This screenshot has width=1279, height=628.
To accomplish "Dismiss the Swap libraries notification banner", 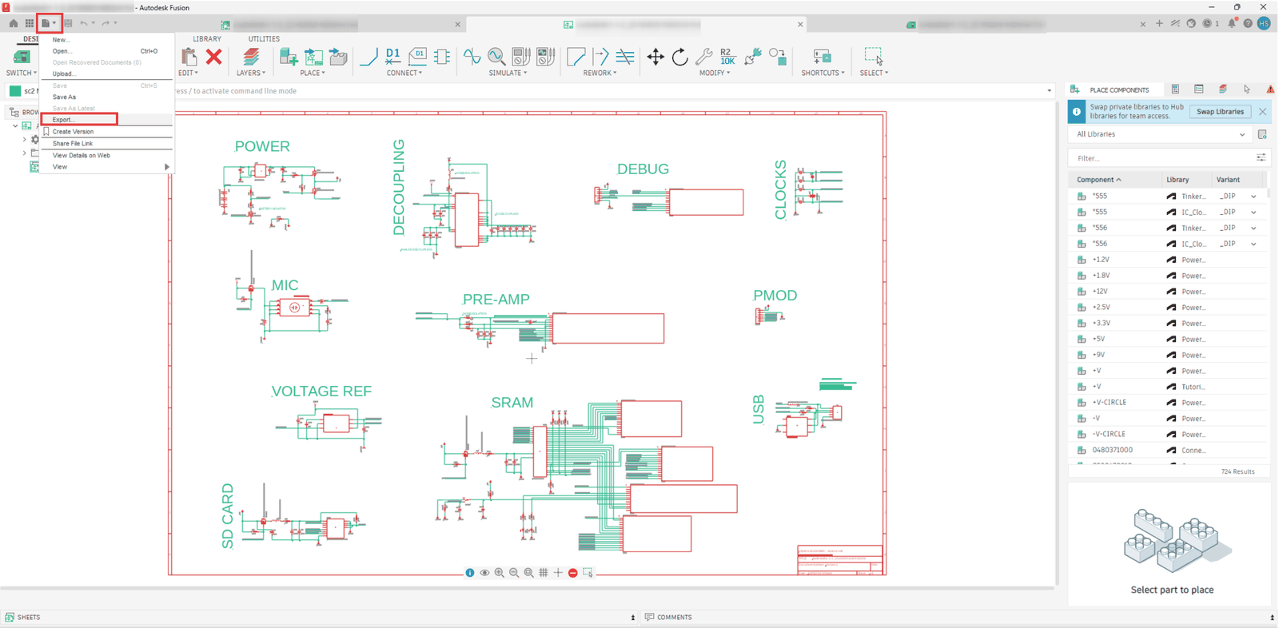I will 1263,112.
